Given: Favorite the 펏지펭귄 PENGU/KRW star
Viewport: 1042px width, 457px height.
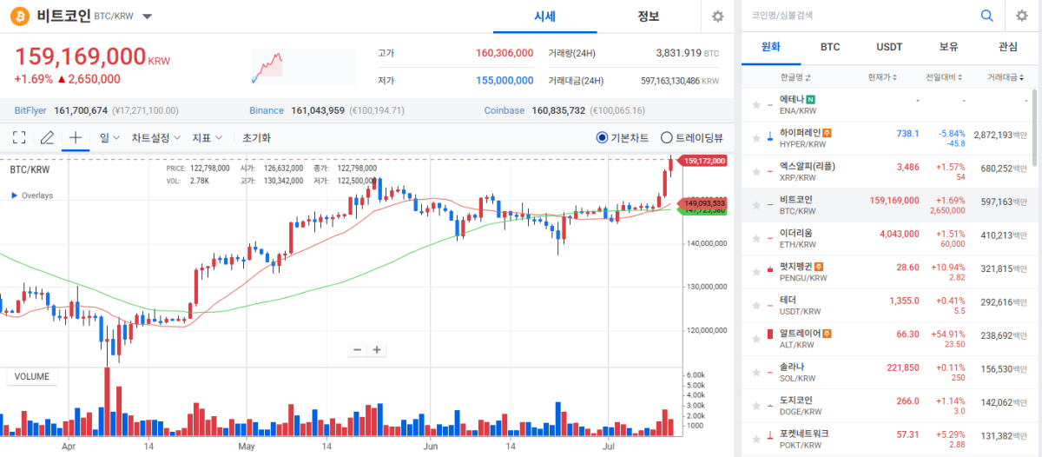Looking at the screenshot, I should click(756, 272).
